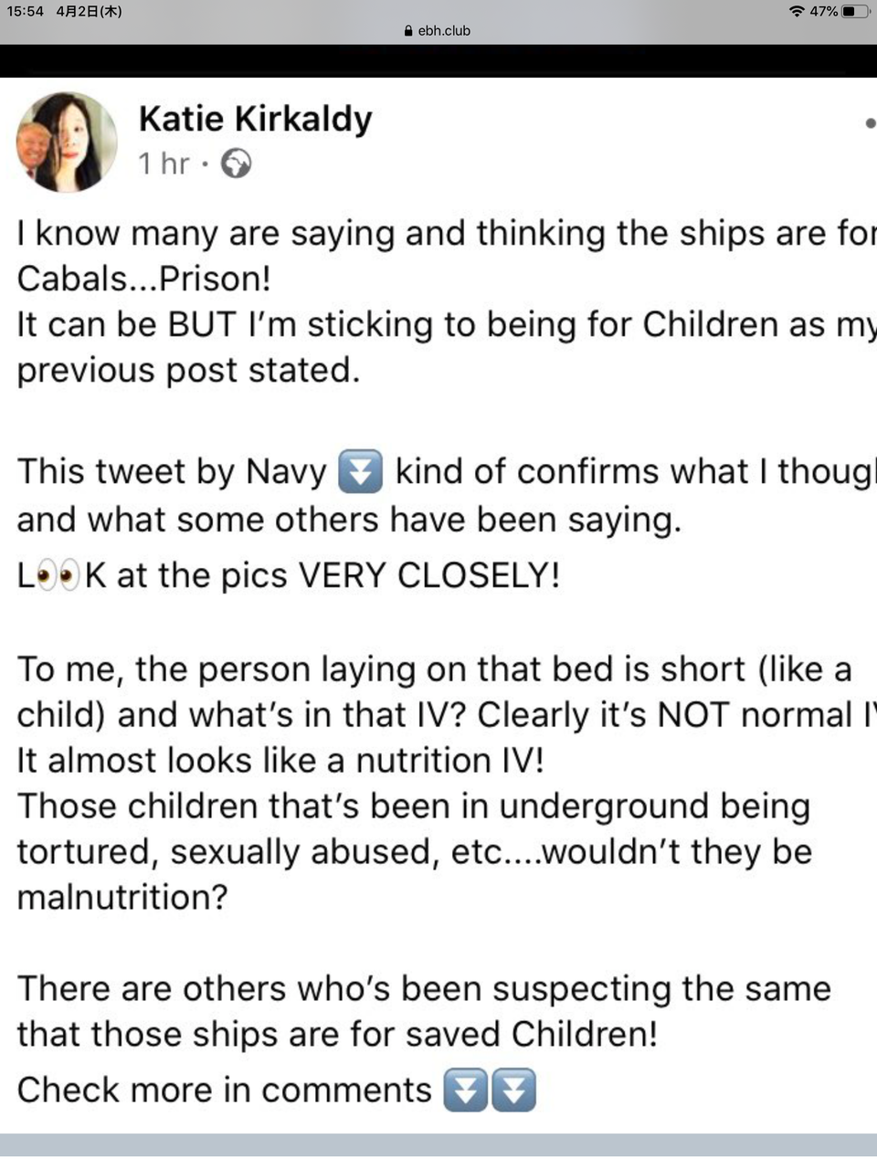Screen dimensions: 877x1169
Task: Click Katie Kirkaldy's profile picture
Action: coord(67,142)
